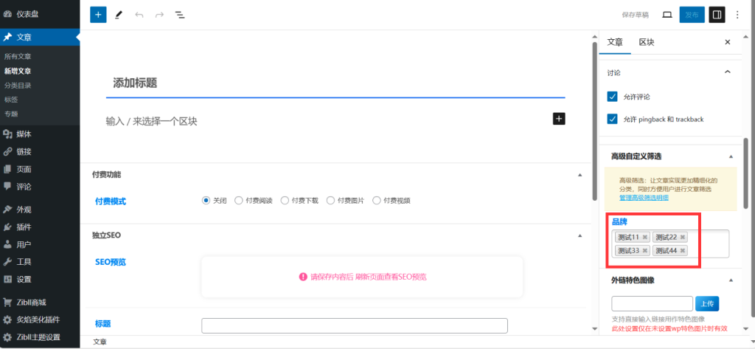This screenshot has width=755, height=349.
Task: Select 付费阅读 radio option
Action: pyautogui.click(x=238, y=201)
